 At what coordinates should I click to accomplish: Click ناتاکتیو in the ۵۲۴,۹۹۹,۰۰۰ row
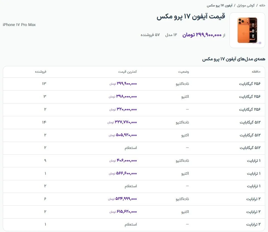[182, 199]
